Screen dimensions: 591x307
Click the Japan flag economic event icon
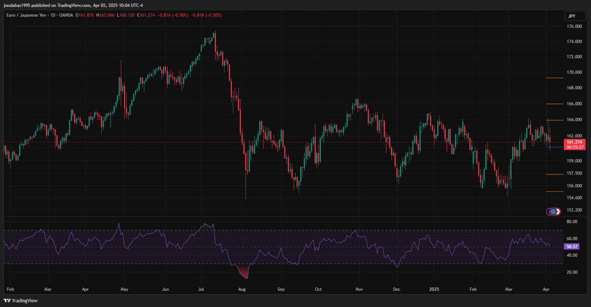[x=558, y=212]
